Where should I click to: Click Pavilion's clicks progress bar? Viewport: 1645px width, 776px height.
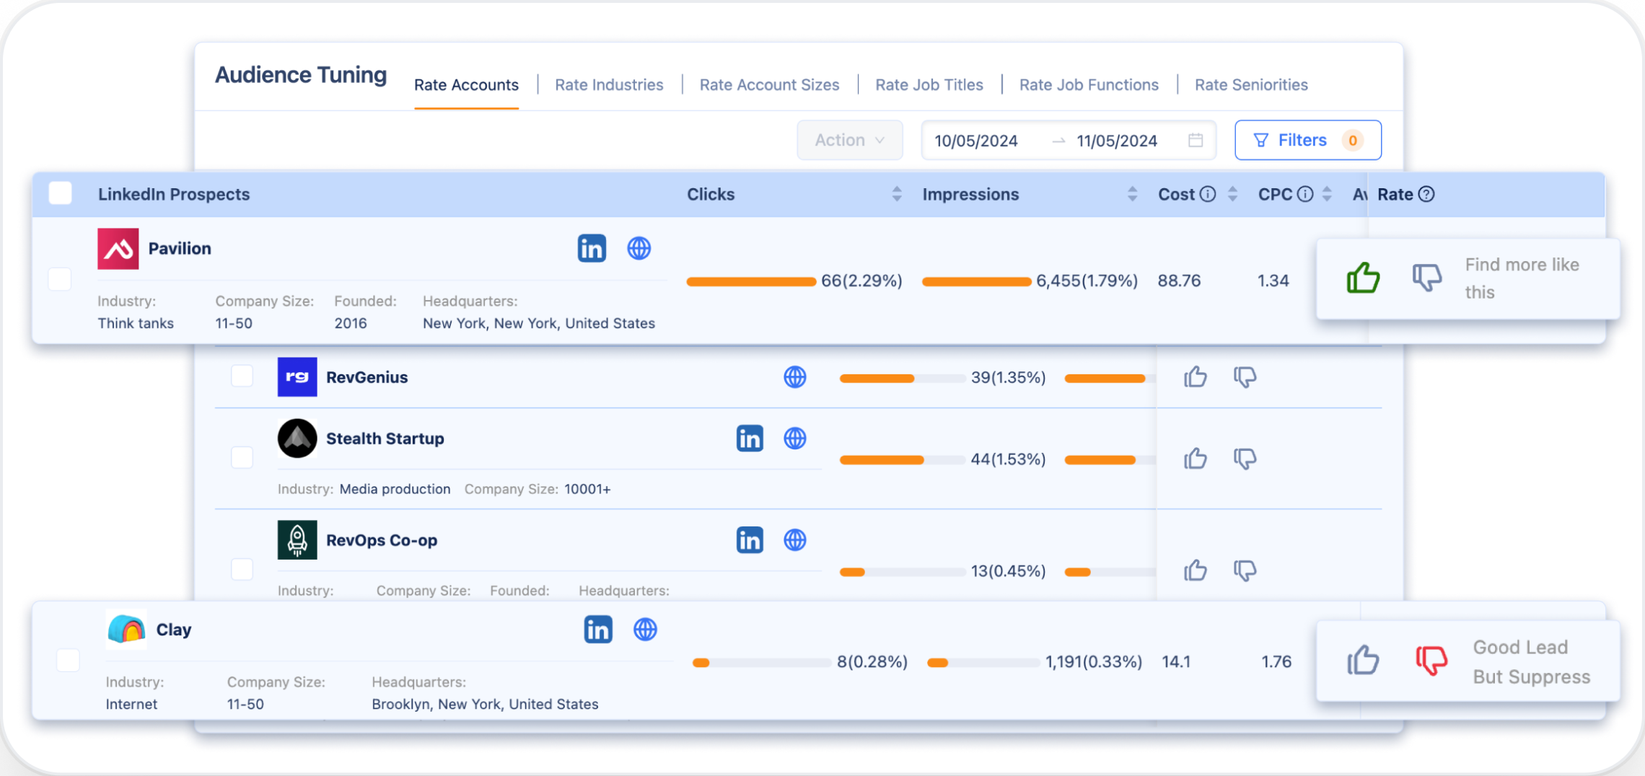(751, 281)
